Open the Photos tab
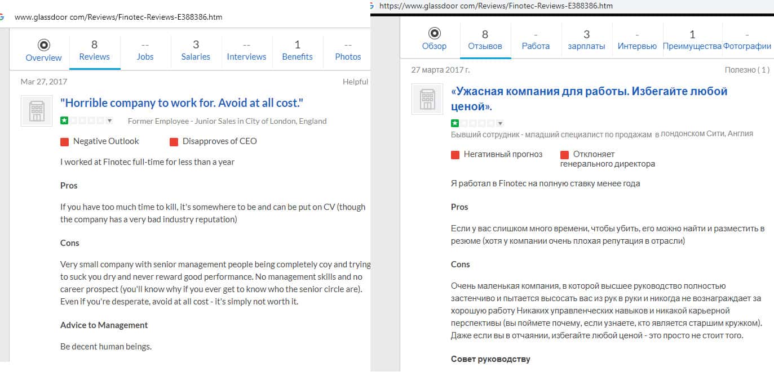The image size is (774, 372). pos(348,51)
